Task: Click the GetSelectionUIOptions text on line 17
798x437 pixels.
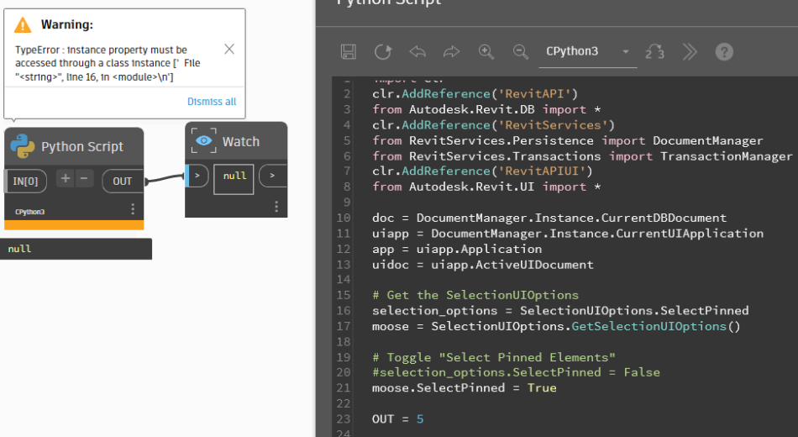Action: tap(648, 326)
